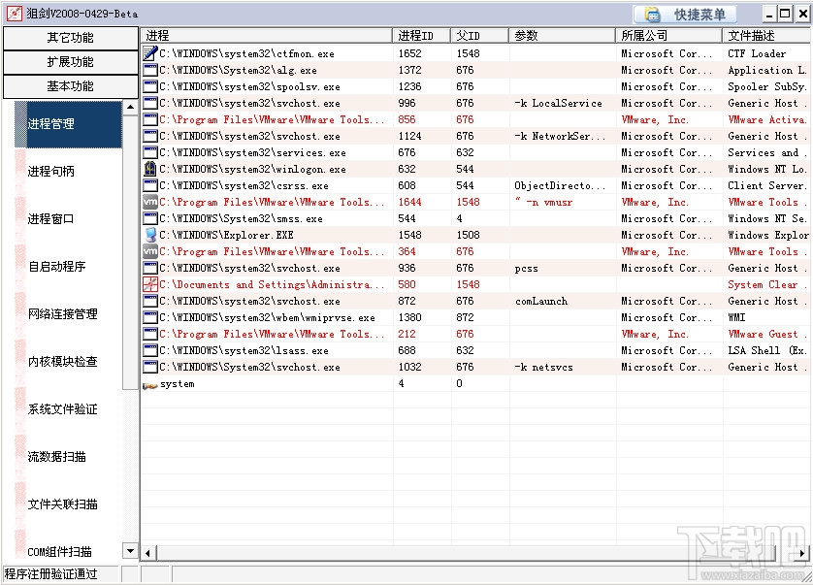Open the 基本功能 section
The width and height of the screenshot is (813, 585).
pos(71,86)
